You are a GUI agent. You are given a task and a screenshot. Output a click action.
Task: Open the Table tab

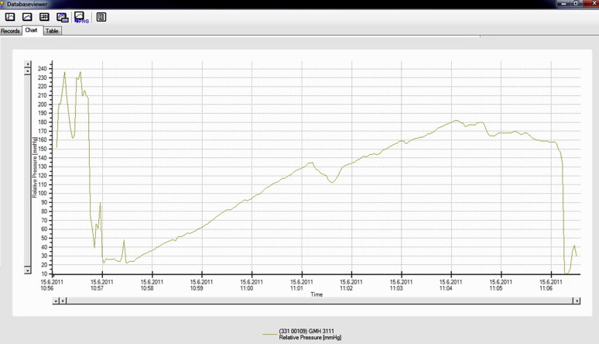click(x=52, y=31)
